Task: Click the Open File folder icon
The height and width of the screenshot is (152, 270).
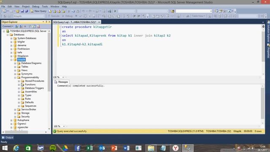Action: click(18, 11)
